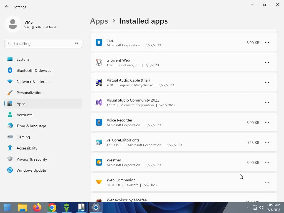Open more options for Visual Studio Community
This screenshot has height=213, width=284.
click(x=267, y=102)
